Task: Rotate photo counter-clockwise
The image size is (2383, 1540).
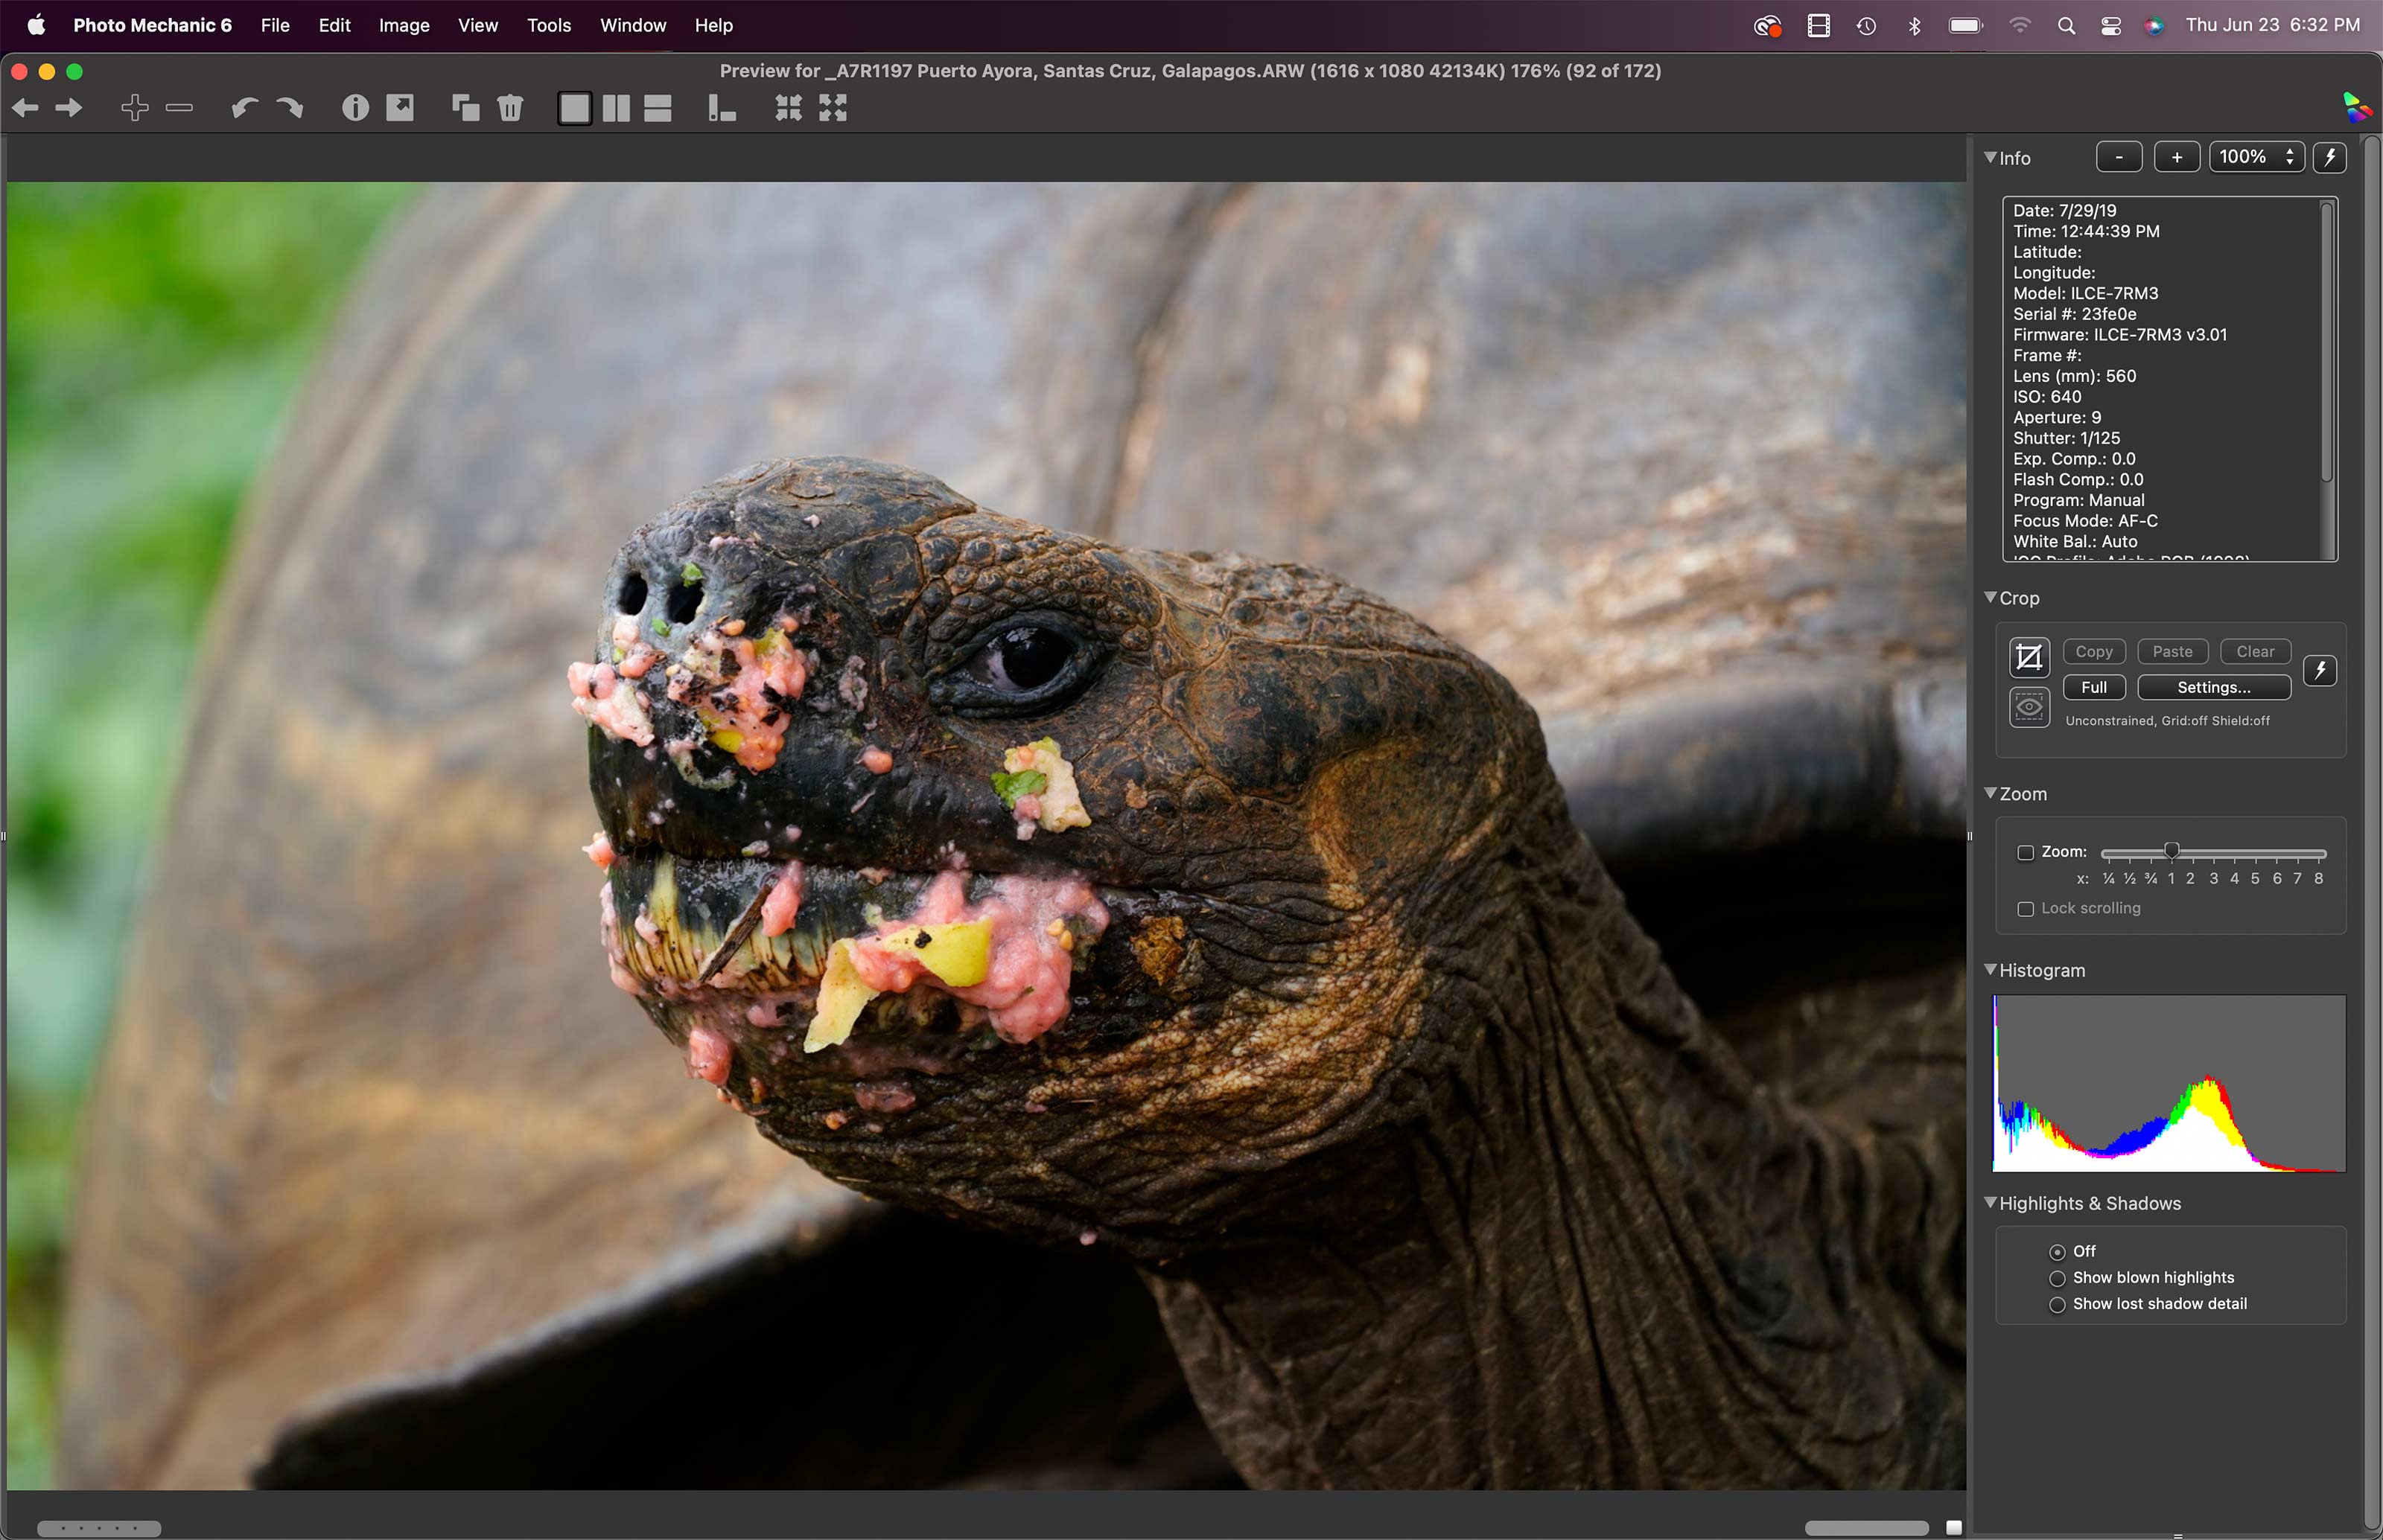Action: (x=244, y=108)
